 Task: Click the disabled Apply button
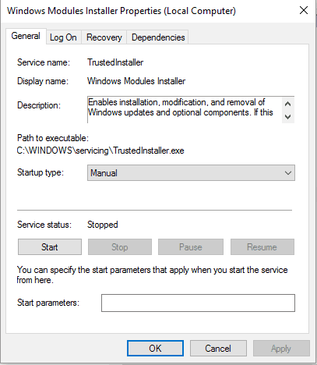[x=281, y=349]
